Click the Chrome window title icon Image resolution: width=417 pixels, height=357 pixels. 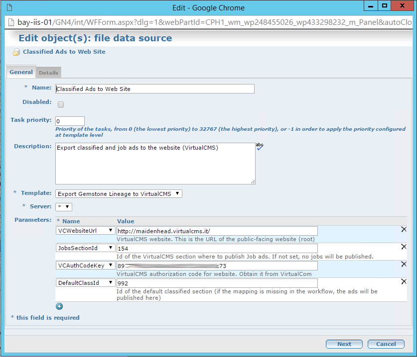click(x=9, y=7)
